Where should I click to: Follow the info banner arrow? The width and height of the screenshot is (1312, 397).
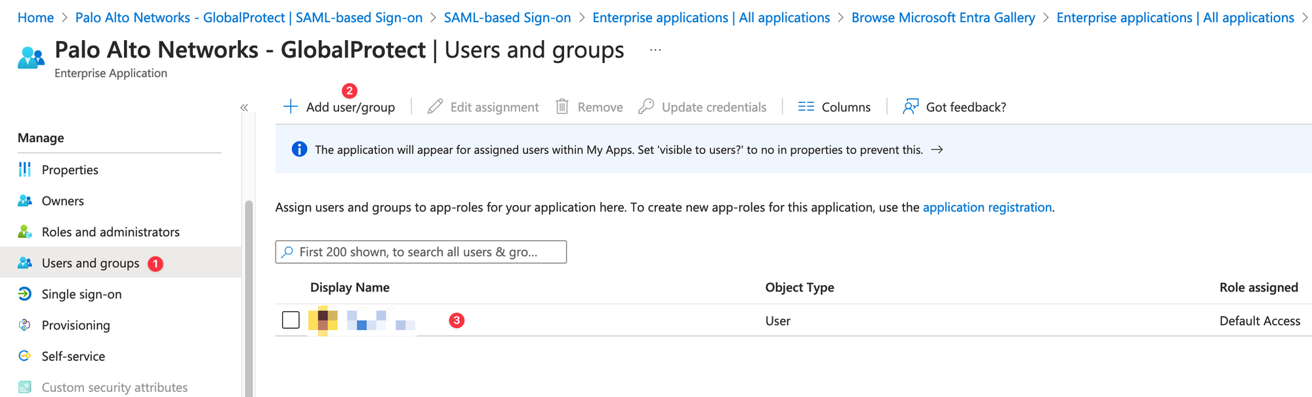[937, 150]
